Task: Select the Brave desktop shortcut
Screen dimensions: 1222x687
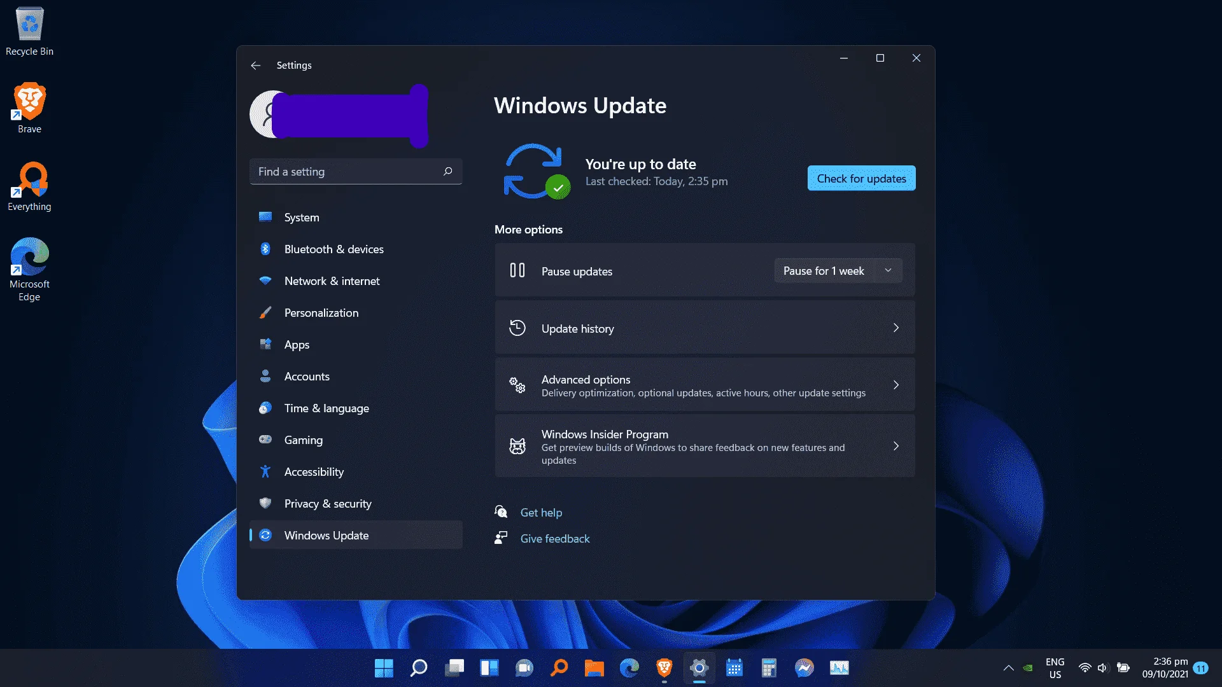Action: tap(29, 108)
